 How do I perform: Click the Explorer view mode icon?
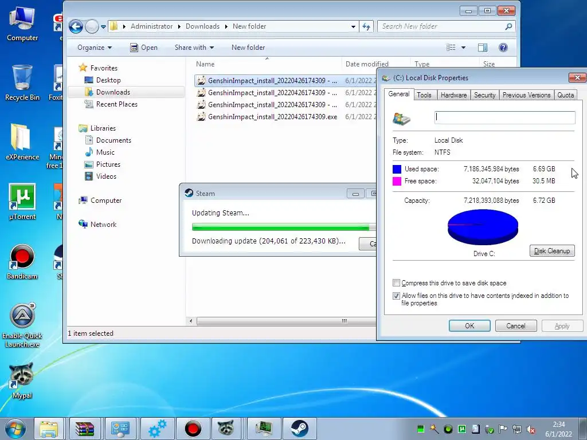click(451, 48)
